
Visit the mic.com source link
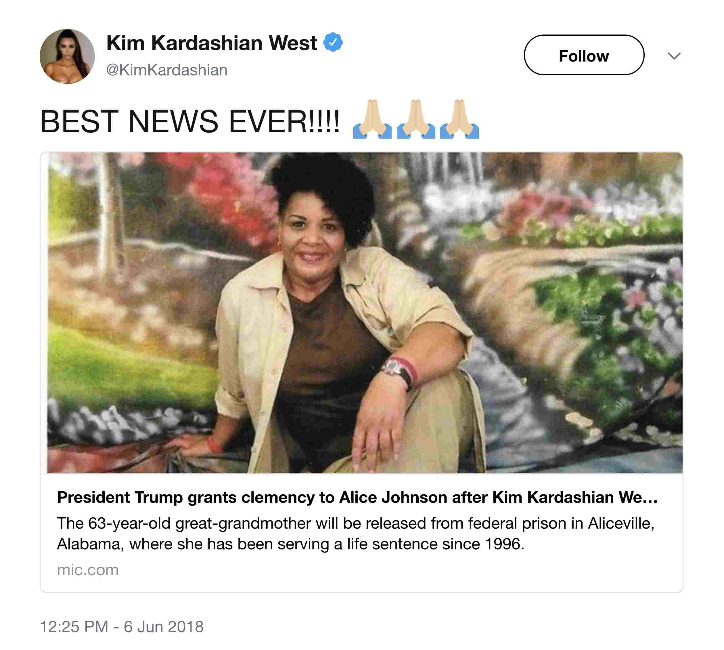click(x=88, y=570)
